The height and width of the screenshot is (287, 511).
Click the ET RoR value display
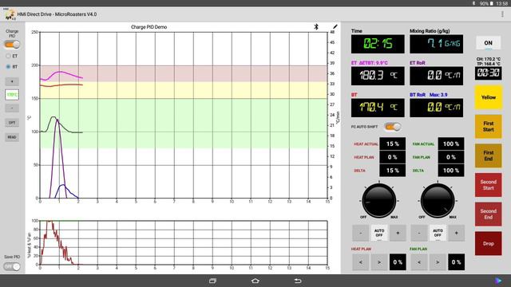(x=437, y=76)
